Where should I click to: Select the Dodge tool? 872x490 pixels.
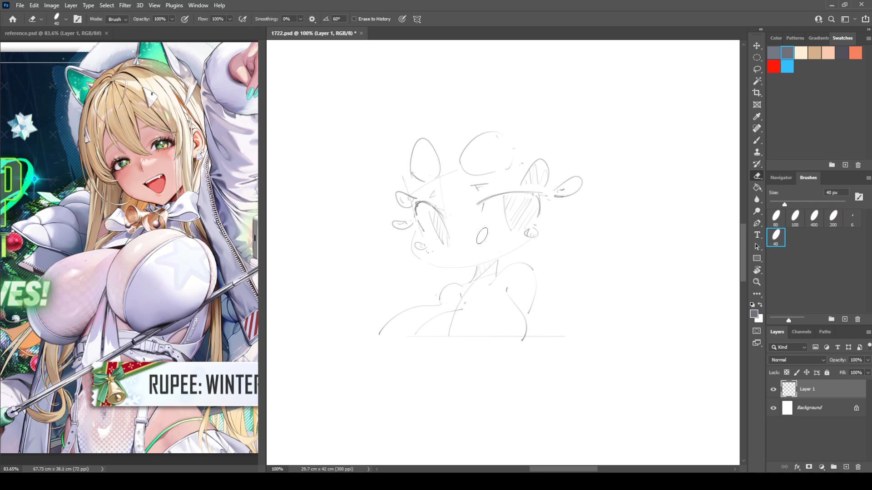757,211
